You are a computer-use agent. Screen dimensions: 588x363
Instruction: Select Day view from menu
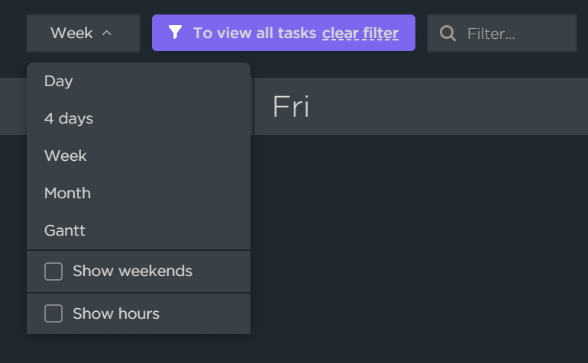click(x=59, y=81)
